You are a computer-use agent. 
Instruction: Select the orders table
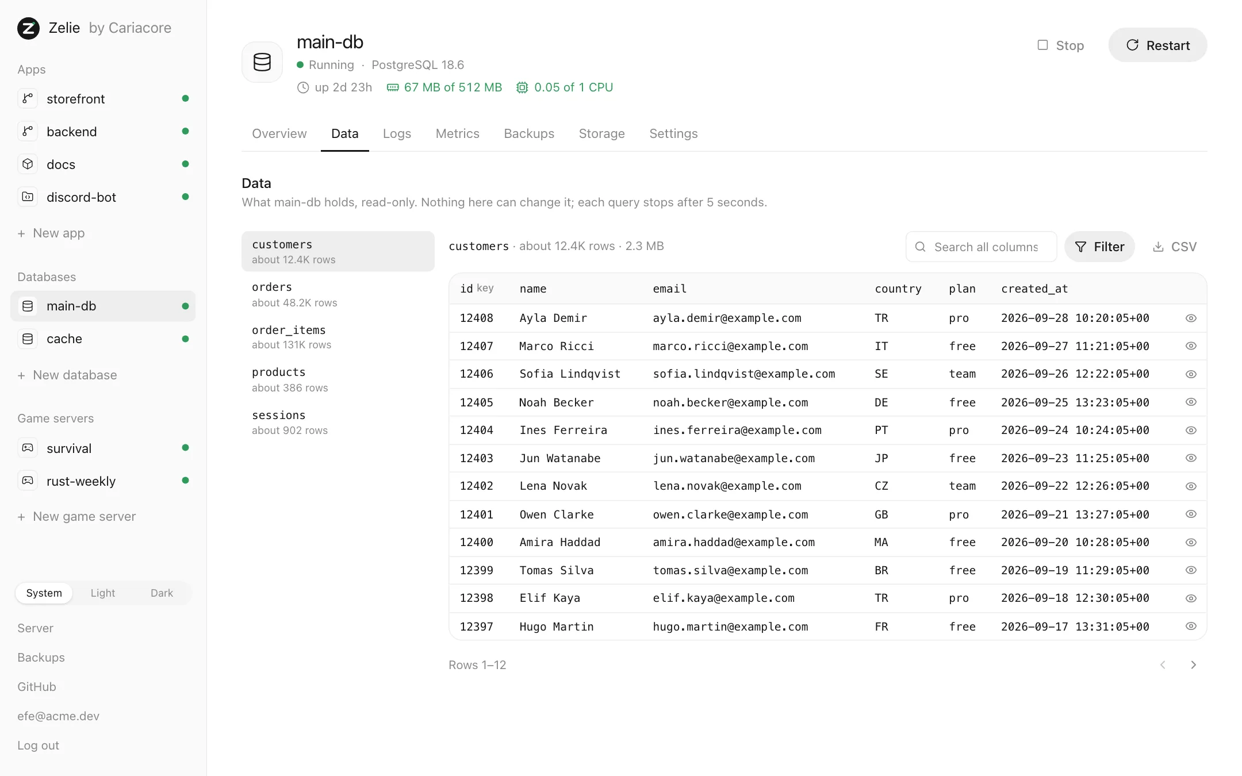coord(338,294)
